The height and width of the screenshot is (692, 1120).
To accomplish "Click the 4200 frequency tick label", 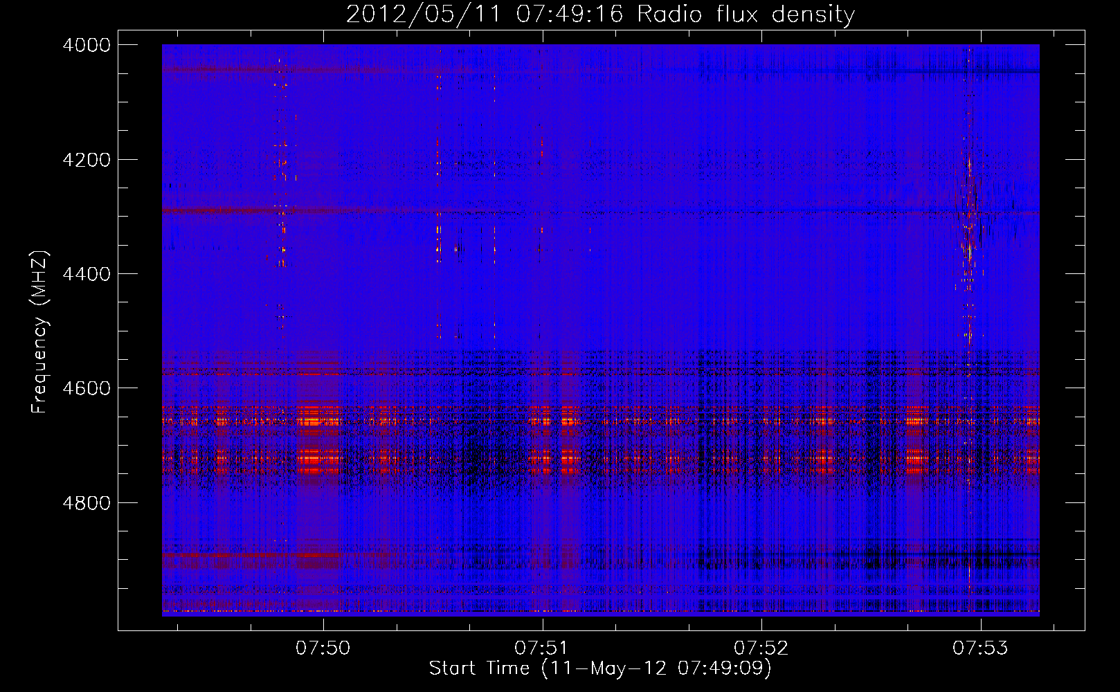I will pyautogui.click(x=87, y=160).
